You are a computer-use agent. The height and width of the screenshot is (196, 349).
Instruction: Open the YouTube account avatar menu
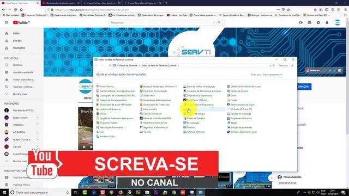pyautogui.click(x=338, y=22)
